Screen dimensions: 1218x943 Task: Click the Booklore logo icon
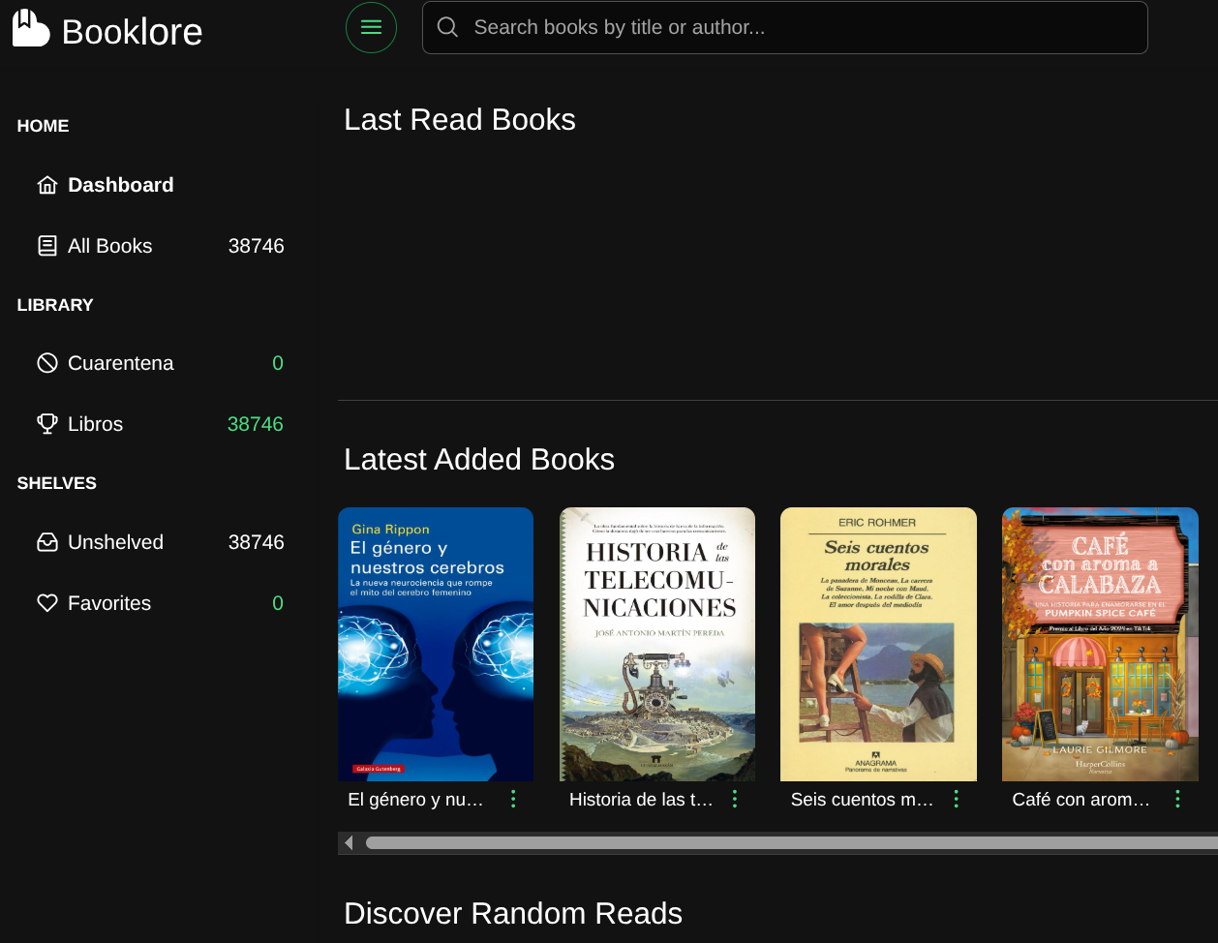click(31, 29)
